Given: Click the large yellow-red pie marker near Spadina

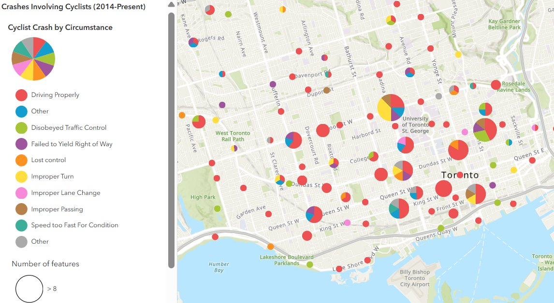Looking at the screenshot, I should (x=391, y=108).
